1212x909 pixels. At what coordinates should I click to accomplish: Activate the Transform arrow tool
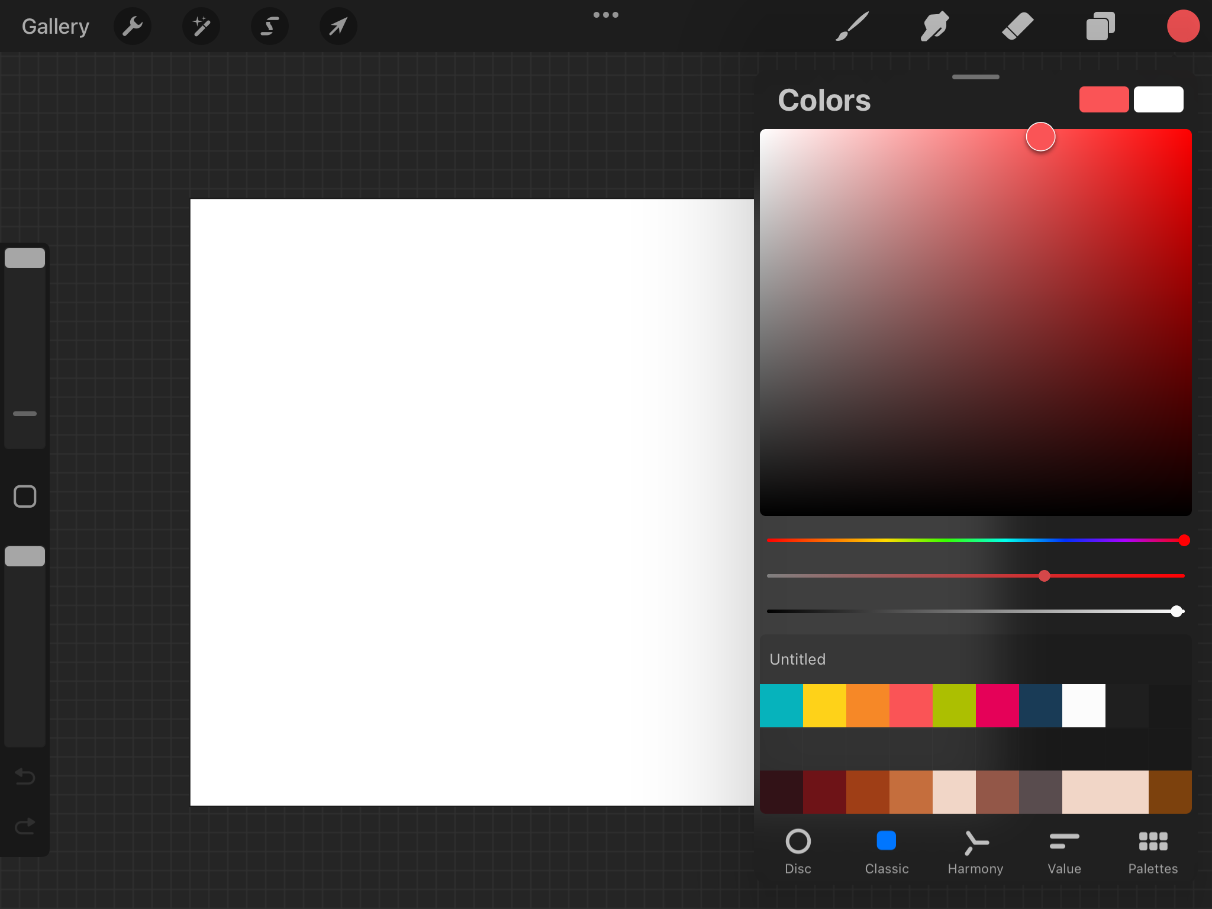[338, 26]
